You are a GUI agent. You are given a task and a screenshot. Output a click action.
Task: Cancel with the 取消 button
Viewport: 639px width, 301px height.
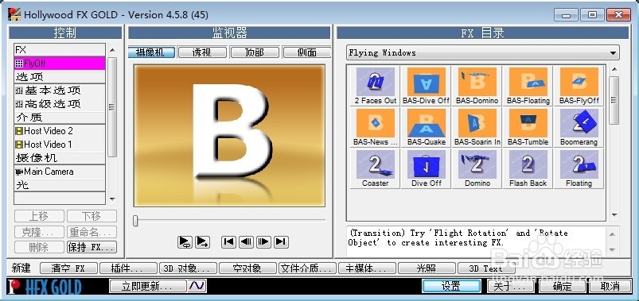pyautogui.click(x=610, y=286)
